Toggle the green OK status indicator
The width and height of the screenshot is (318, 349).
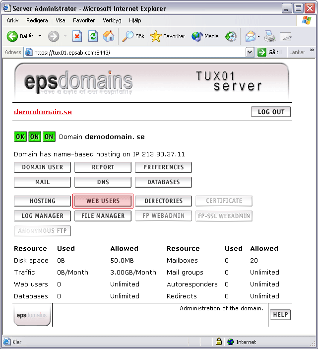[20, 137]
